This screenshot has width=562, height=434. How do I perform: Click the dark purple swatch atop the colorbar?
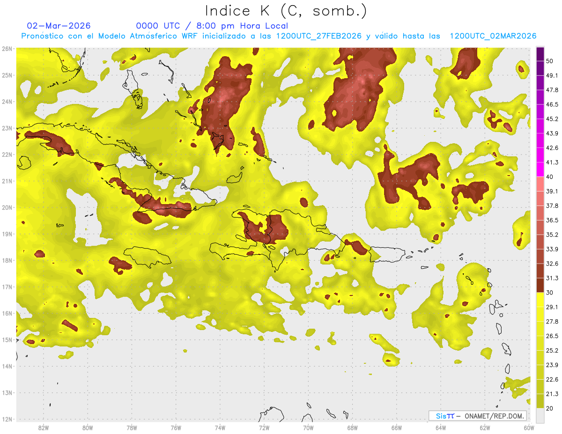point(540,54)
